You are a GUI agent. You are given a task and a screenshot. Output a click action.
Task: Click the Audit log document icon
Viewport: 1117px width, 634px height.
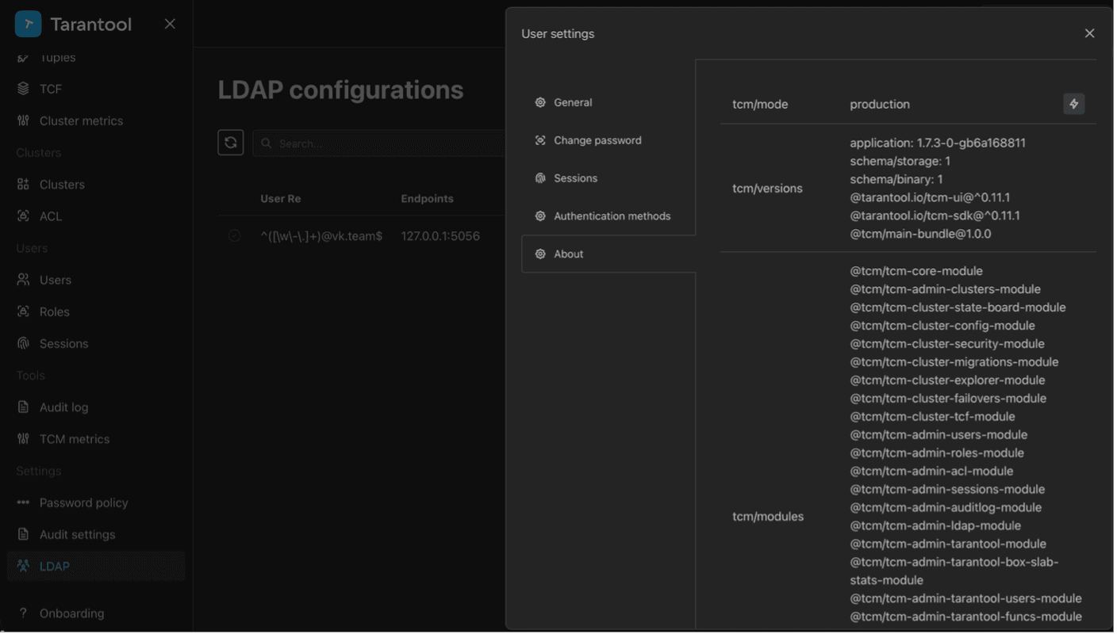tap(23, 407)
